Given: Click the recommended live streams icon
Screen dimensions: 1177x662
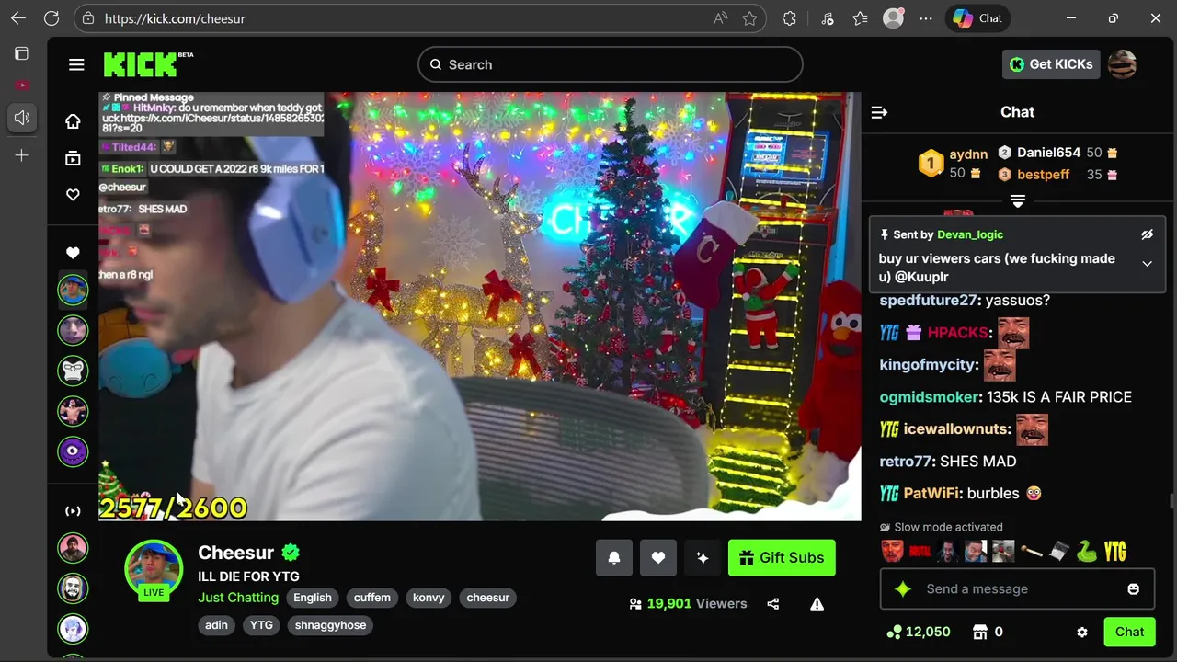Looking at the screenshot, I should tap(73, 511).
